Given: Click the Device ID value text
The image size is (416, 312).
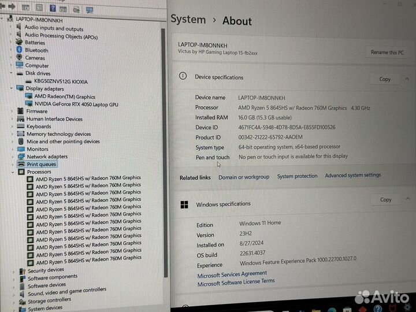Looking at the screenshot, I should point(287,127).
